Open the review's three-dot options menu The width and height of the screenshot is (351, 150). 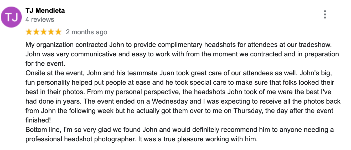coord(325,14)
